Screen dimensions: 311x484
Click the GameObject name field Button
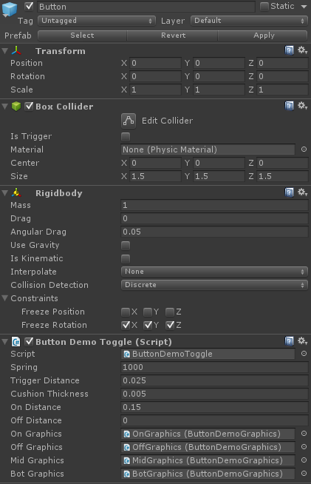pyautogui.click(x=146, y=7)
